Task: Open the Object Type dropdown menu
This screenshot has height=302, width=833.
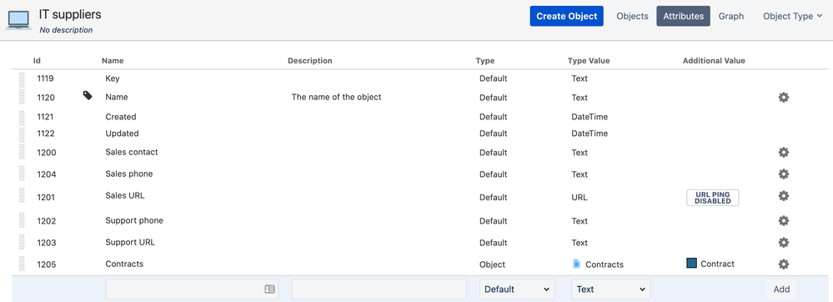Action: coord(792,16)
